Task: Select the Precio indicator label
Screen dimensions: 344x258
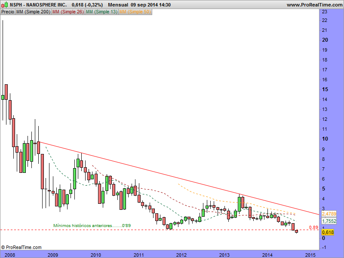Action: click(x=7, y=12)
